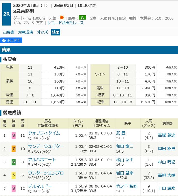Open the 出馬表 tab
The width and height of the screenshot is (178, 196).
click(x=9, y=32)
